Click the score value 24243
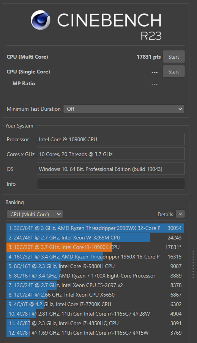This screenshot has height=343, width=197. click(175, 238)
